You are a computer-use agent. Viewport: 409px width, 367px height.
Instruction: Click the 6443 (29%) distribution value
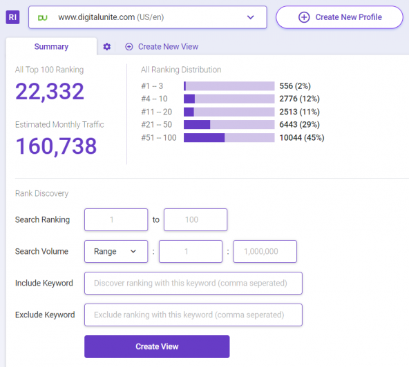(x=299, y=124)
